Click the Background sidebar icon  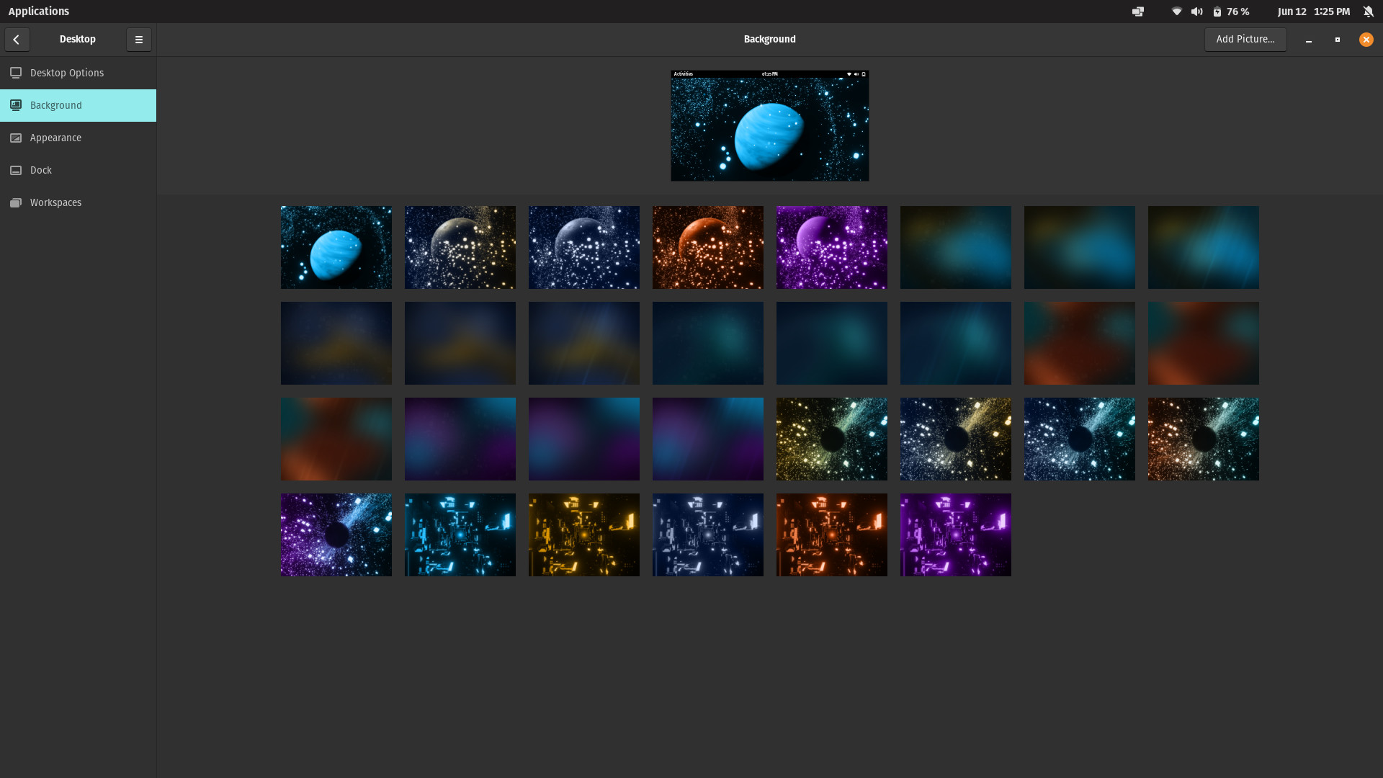click(x=16, y=105)
